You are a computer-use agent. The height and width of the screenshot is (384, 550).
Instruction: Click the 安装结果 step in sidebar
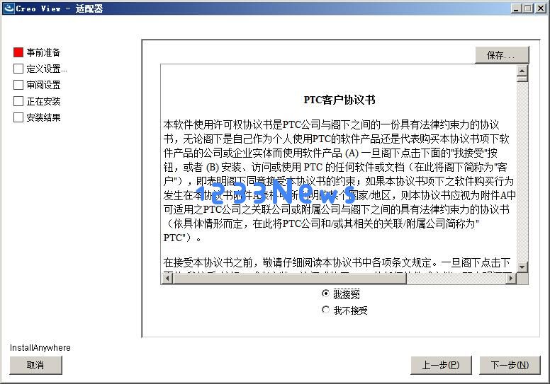(x=37, y=117)
